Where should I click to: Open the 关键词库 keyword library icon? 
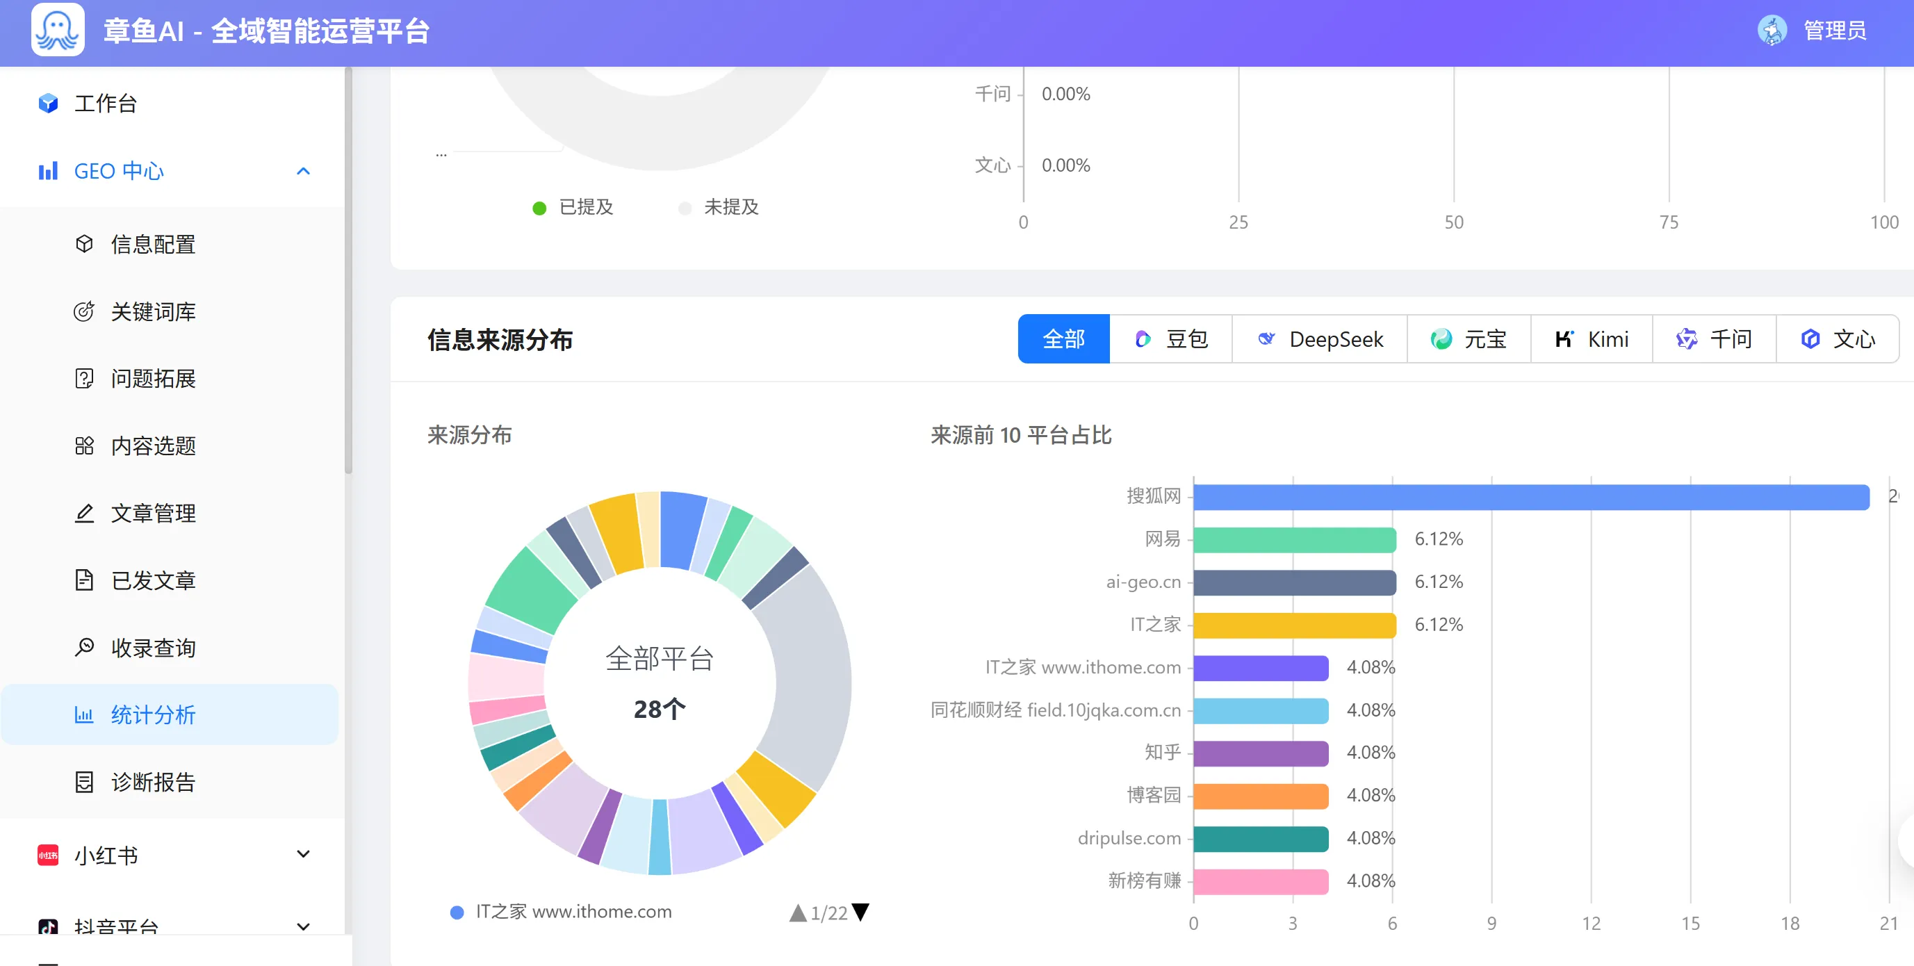tap(84, 311)
